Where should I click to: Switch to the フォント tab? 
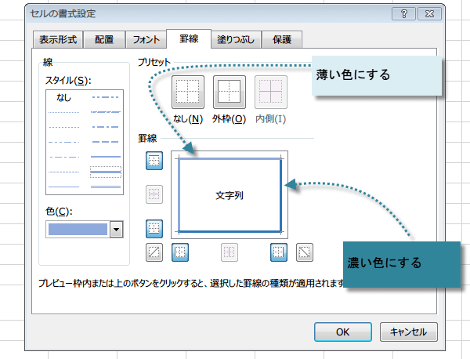[x=146, y=39]
